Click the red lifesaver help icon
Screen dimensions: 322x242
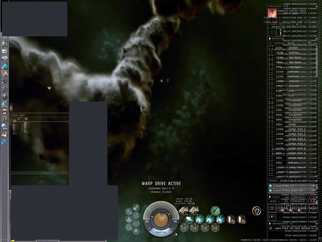pos(5,111)
